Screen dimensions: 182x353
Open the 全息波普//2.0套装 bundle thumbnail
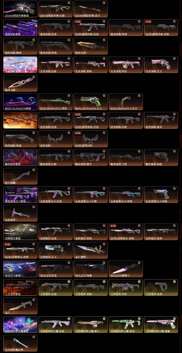coord(20,195)
